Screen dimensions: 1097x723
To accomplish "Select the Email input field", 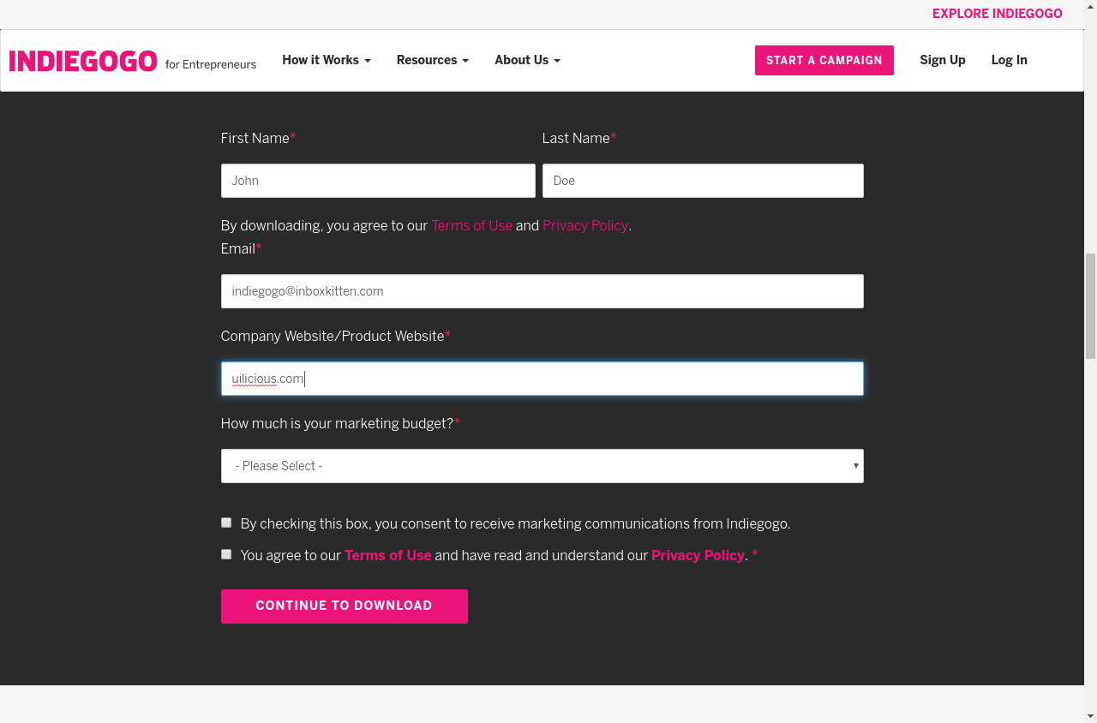I will pyautogui.click(x=542, y=291).
